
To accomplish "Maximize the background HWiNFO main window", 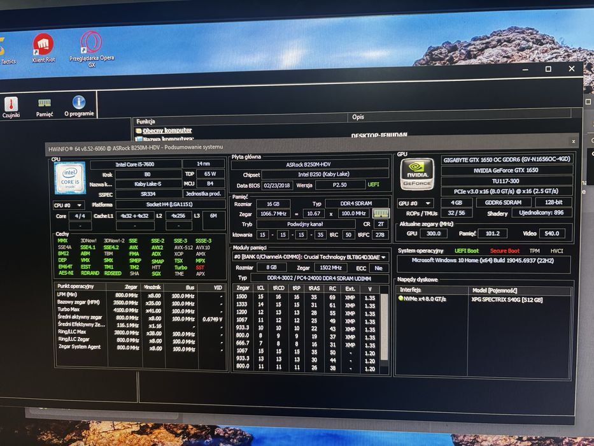I will [548, 69].
